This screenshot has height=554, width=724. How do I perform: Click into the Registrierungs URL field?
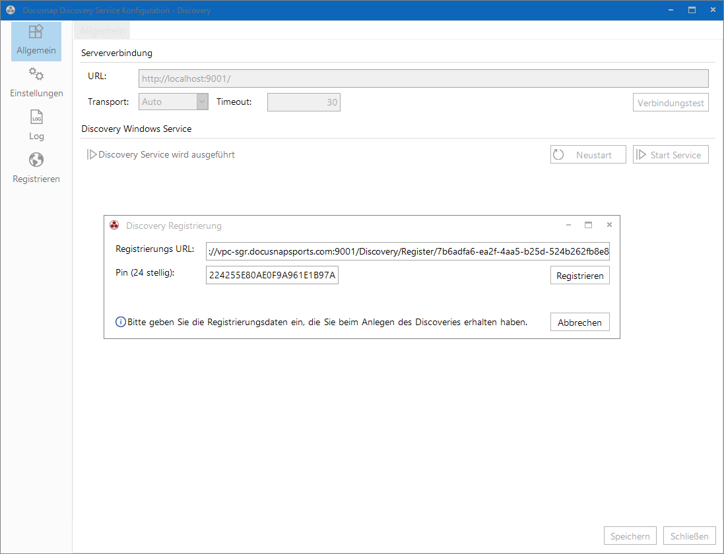pyautogui.click(x=408, y=251)
